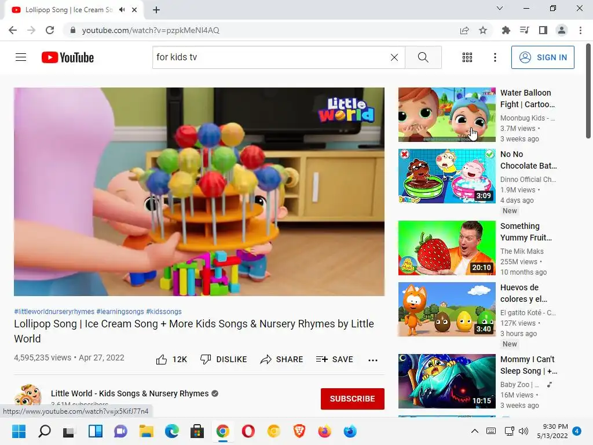The width and height of the screenshot is (593, 445).
Task: Go back in browser history
Action: pyautogui.click(x=13, y=30)
